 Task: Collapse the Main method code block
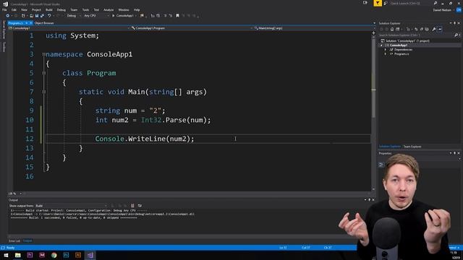tap(43, 92)
